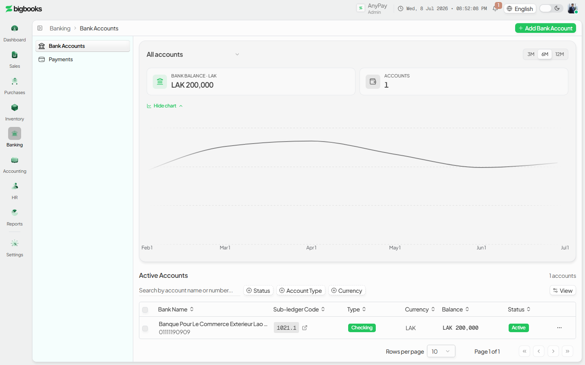This screenshot has height=365, width=585.
Task: Click account number 01111190909
Action: 174,332
